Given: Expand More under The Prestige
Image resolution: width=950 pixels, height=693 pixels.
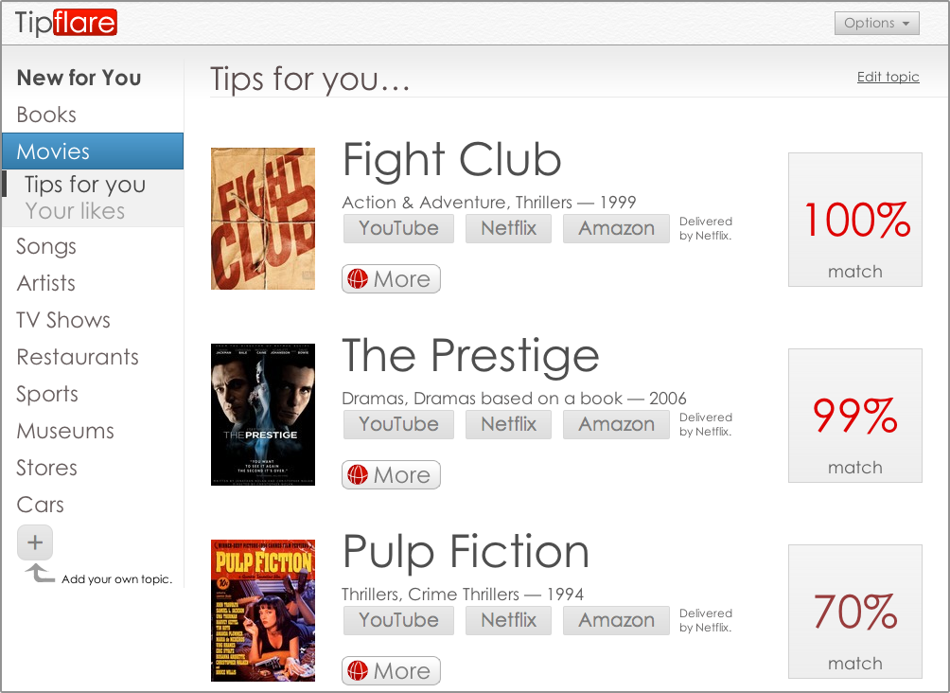Looking at the screenshot, I should [391, 475].
